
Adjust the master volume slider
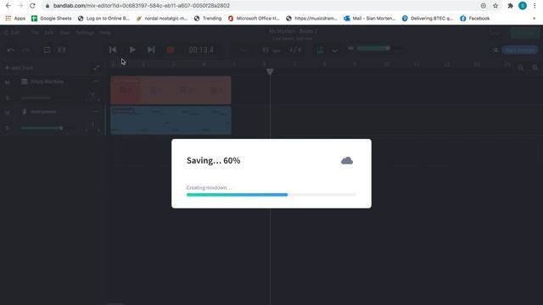[x=380, y=48]
